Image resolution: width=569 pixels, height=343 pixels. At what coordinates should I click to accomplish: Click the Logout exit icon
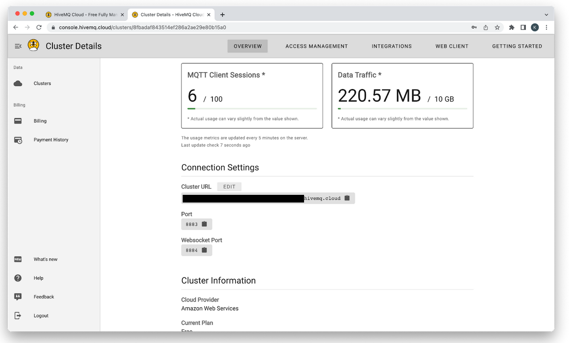click(x=18, y=315)
